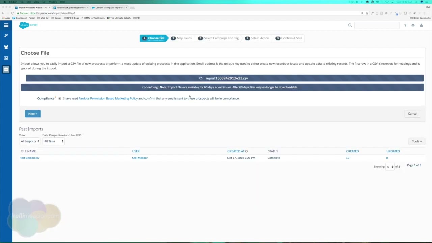Image resolution: width=432 pixels, height=243 pixels.
Task: Click the search magnifier icon
Action: 350,25
